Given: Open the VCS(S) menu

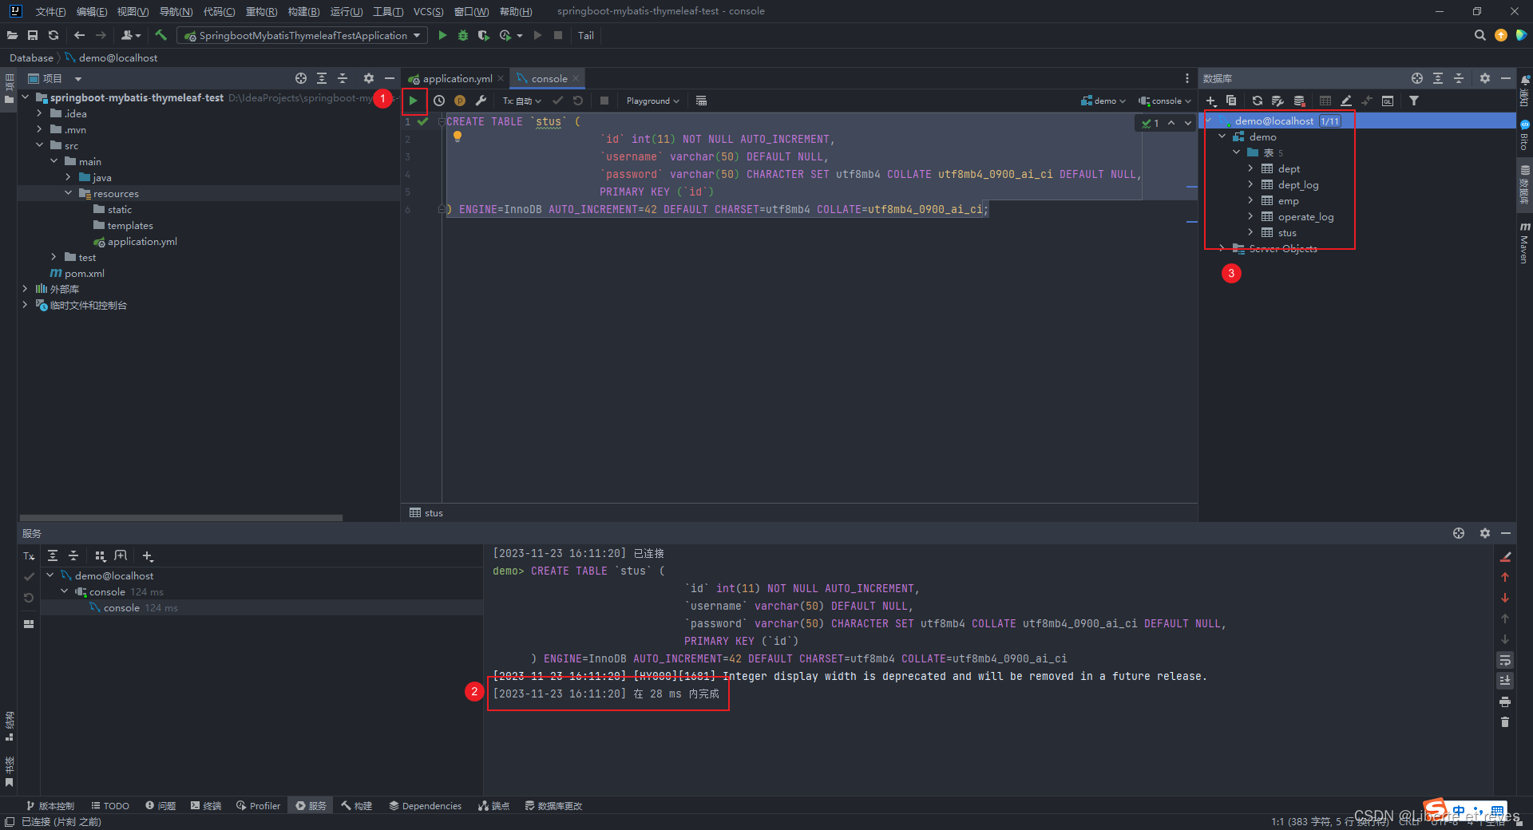Looking at the screenshot, I should click(x=428, y=11).
